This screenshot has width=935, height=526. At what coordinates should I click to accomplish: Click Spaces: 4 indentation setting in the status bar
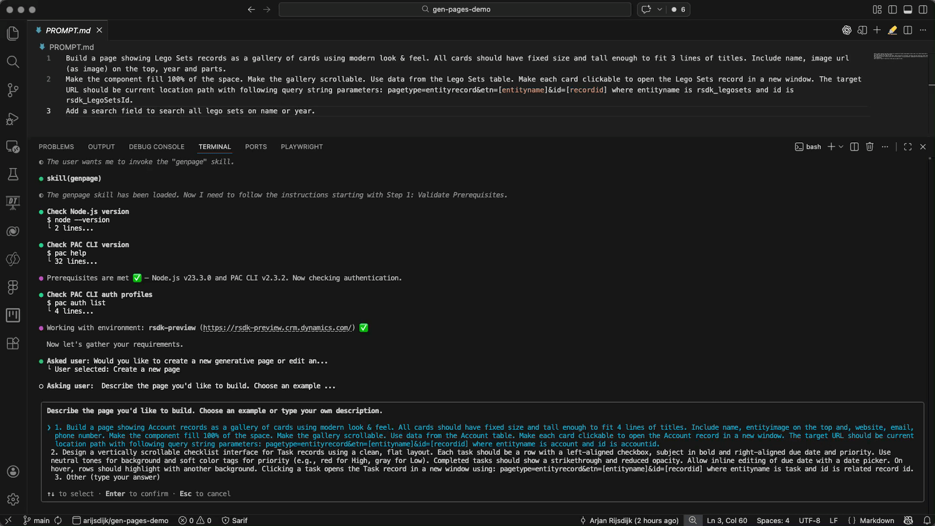coord(773,520)
